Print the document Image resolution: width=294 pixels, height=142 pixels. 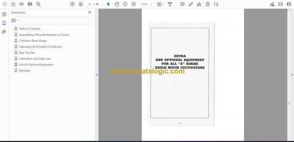(30, 4)
